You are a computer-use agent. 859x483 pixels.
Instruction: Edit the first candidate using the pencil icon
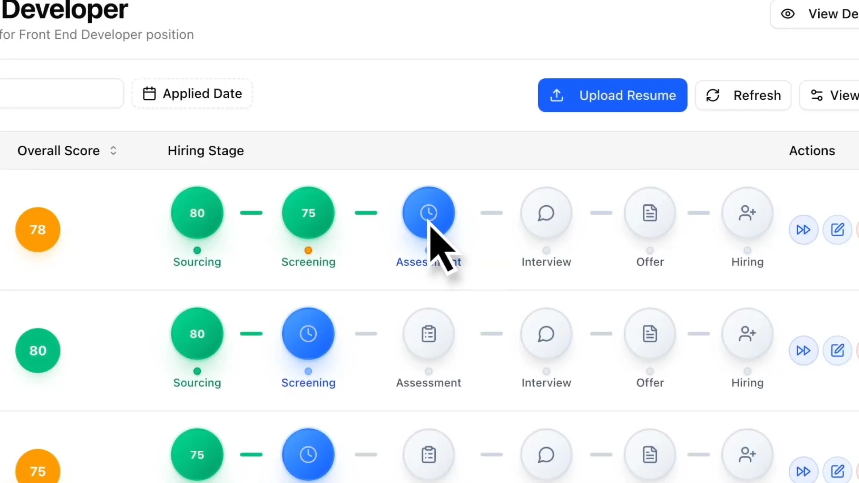[837, 229]
